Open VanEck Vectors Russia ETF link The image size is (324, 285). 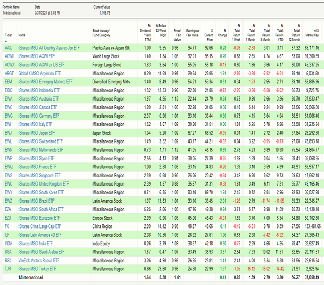click(x=39, y=261)
